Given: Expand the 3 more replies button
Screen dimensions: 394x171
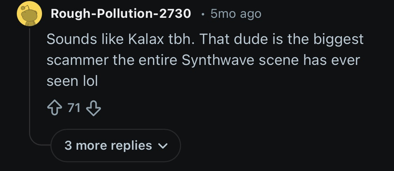Looking at the screenshot, I should [x=116, y=146].
